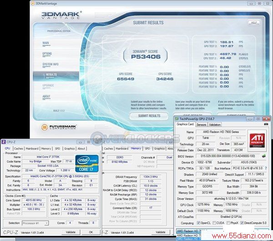Switch to Memory tab in front CPU-Z window

pyautogui.click(x=46, y=148)
